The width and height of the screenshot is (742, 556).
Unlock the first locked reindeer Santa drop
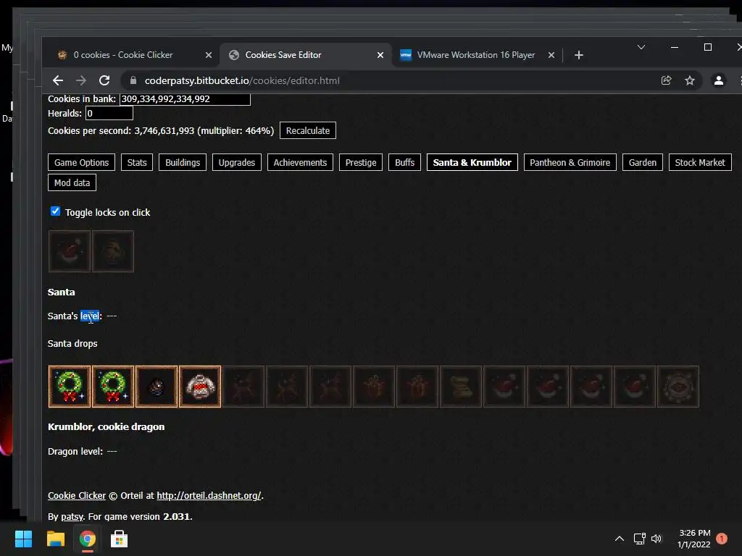tap(243, 387)
